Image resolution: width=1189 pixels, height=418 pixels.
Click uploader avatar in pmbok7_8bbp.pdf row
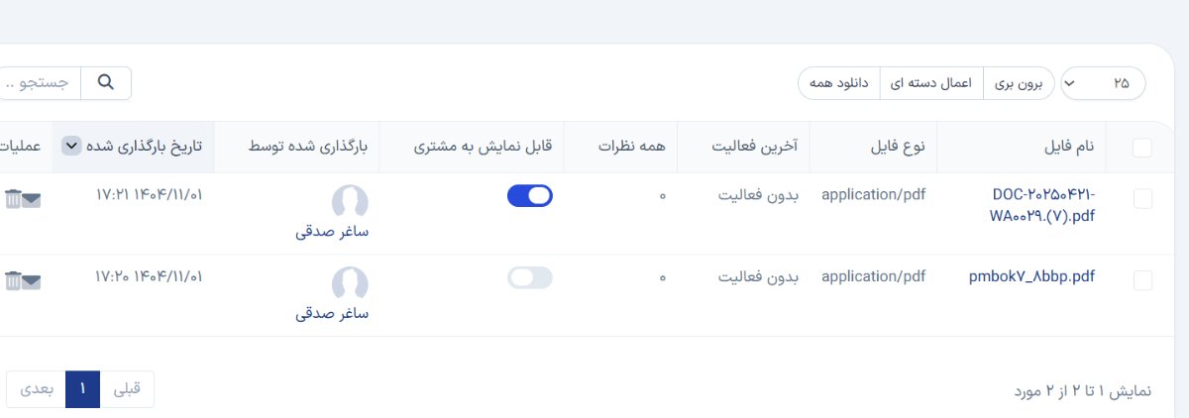click(x=350, y=284)
